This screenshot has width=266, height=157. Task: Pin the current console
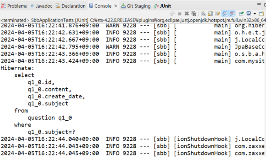(241, 14)
